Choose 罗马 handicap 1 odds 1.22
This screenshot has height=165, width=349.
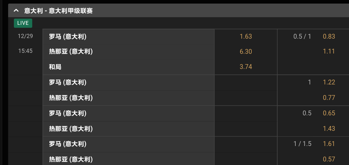(x=329, y=82)
